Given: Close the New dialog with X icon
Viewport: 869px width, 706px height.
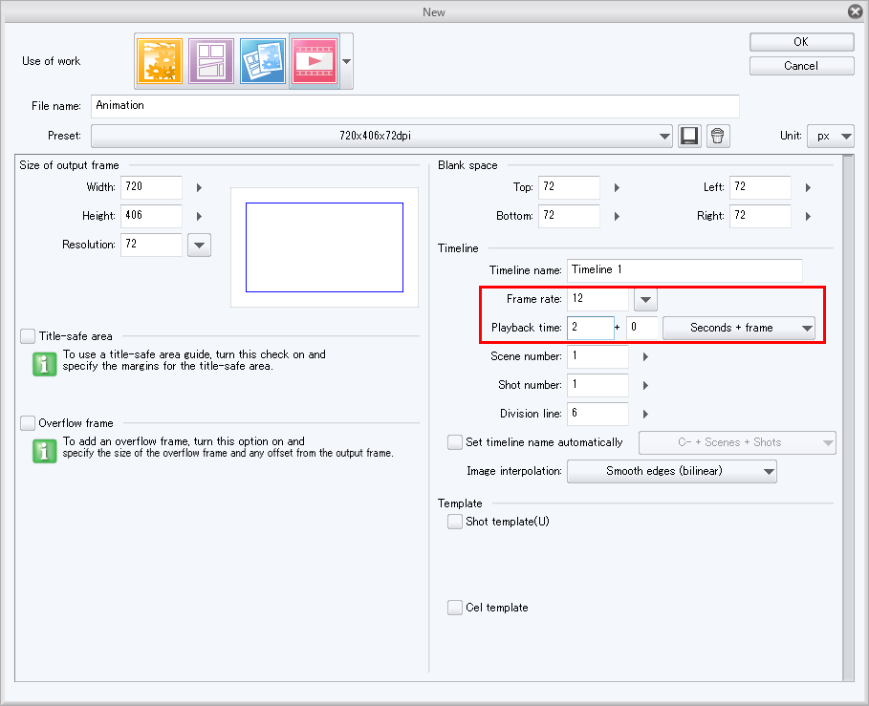Looking at the screenshot, I should 856,11.
